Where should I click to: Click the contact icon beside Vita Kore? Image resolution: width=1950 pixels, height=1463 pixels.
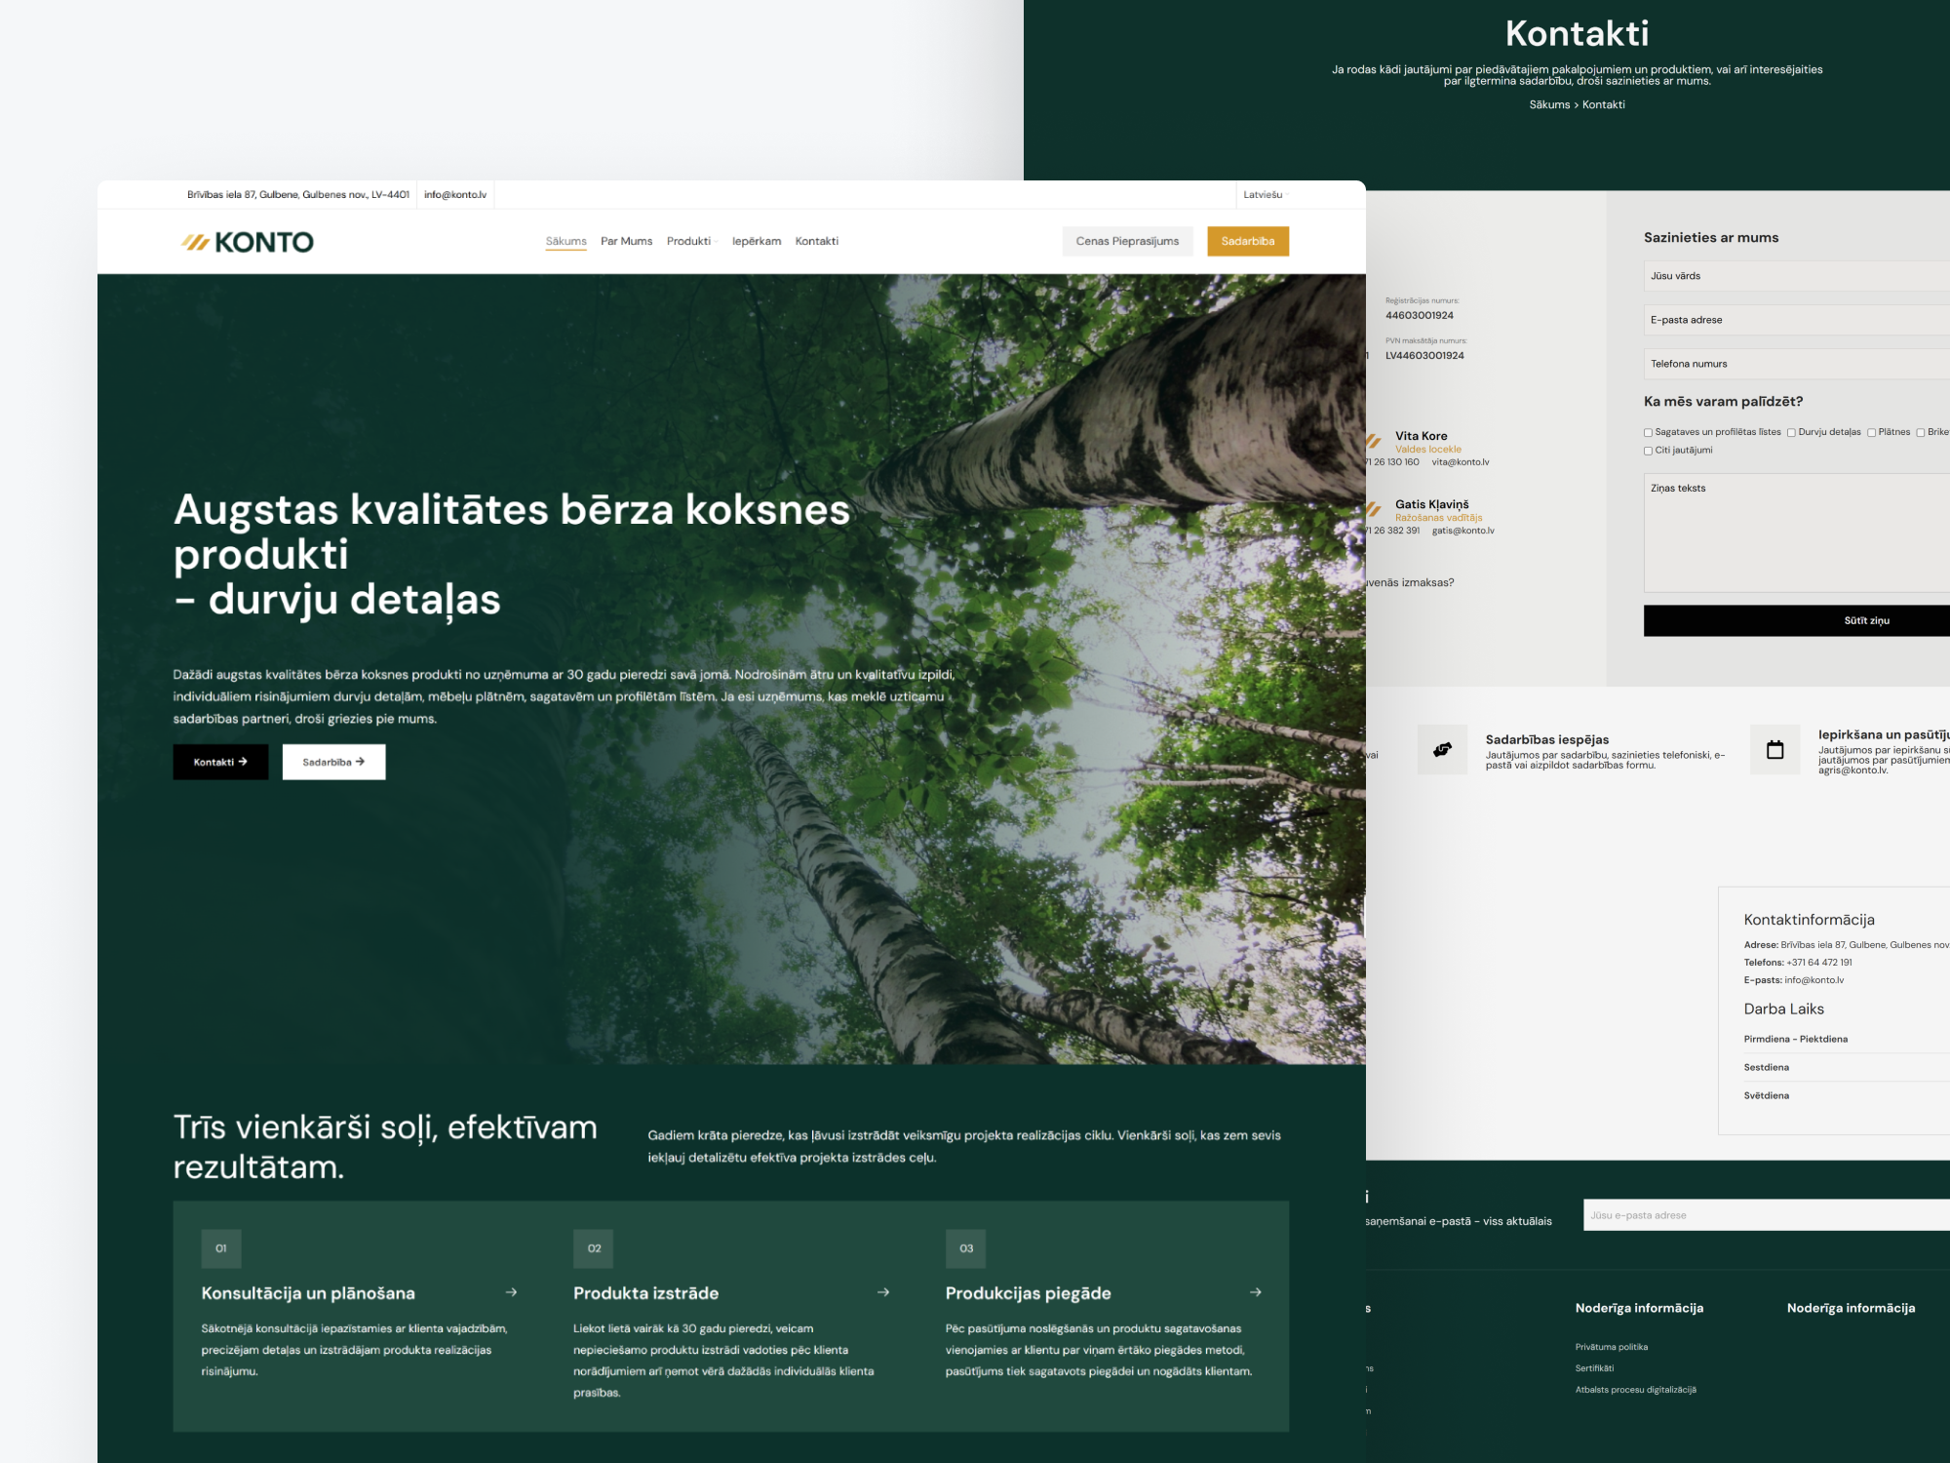pos(1375,441)
